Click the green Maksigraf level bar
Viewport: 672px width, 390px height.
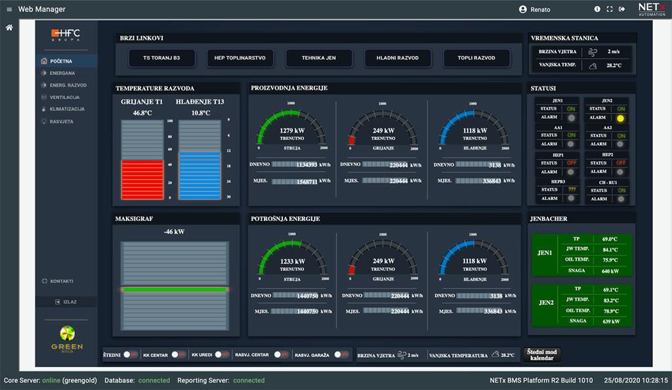pyautogui.click(x=175, y=289)
